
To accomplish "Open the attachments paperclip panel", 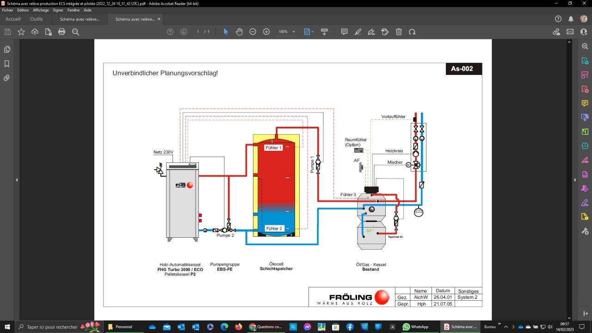I will coord(7,78).
